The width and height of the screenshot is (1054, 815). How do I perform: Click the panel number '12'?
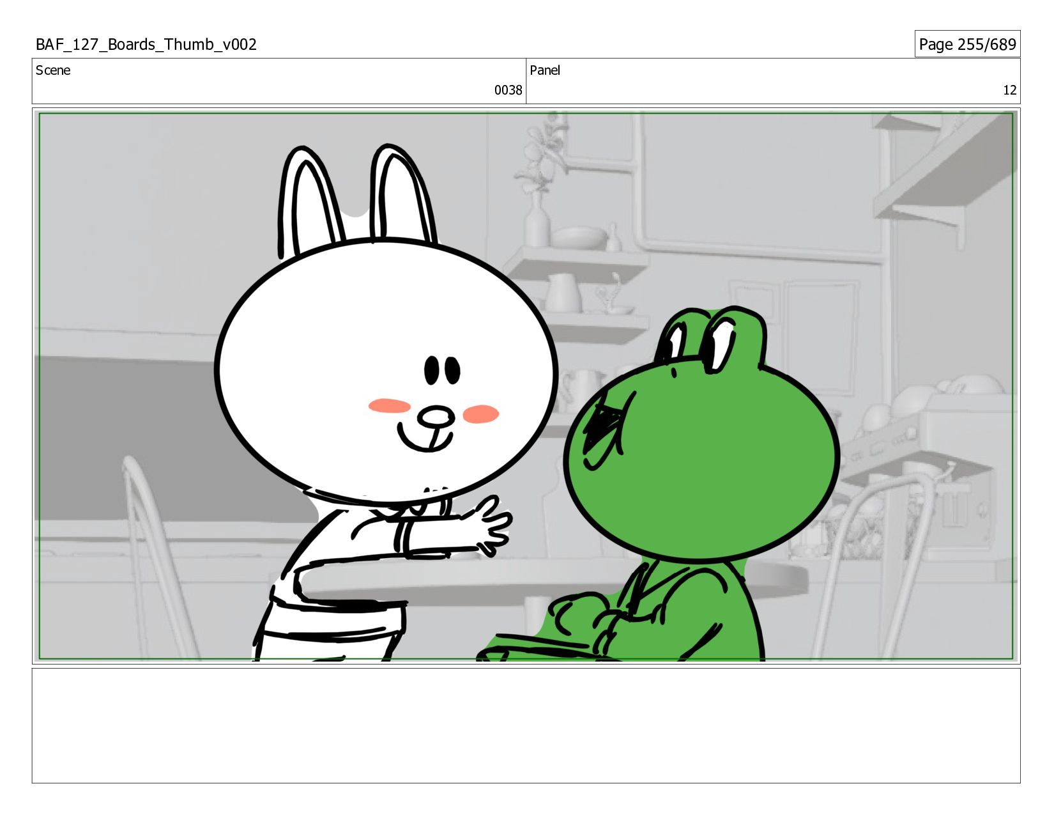1009,90
